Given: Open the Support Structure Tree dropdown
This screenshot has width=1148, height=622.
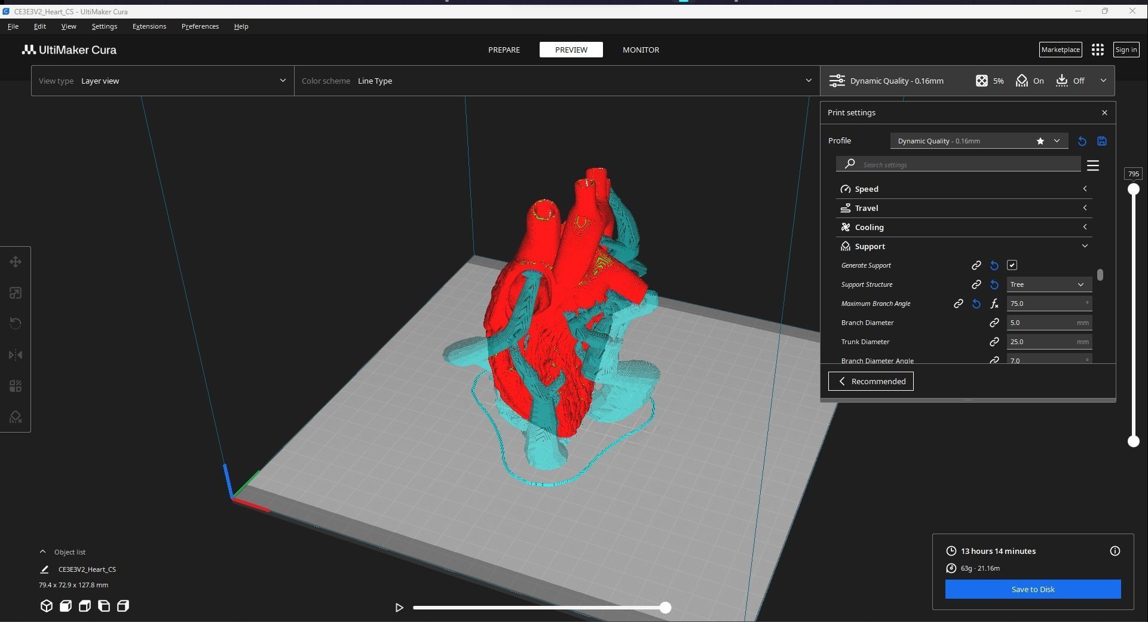Looking at the screenshot, I should pyautogui.click(x=1049, y=284).
